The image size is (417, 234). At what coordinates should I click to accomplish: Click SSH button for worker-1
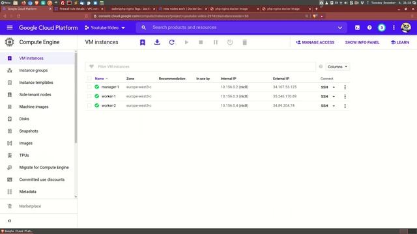(x=324, y=96)
